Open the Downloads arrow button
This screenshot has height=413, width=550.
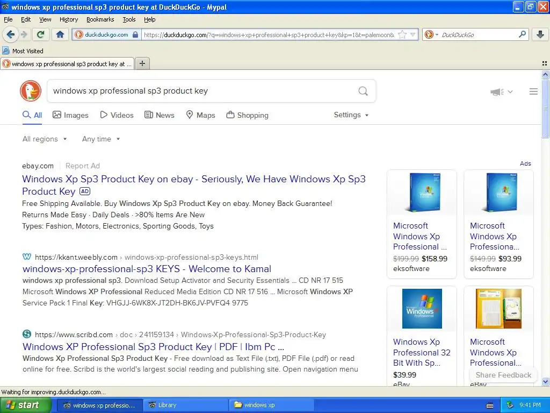[540, 34]
